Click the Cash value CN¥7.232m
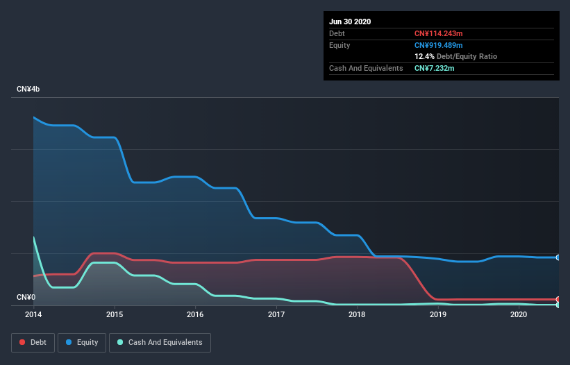This screenshot has width=570, height=365. (x=435, y=68)
